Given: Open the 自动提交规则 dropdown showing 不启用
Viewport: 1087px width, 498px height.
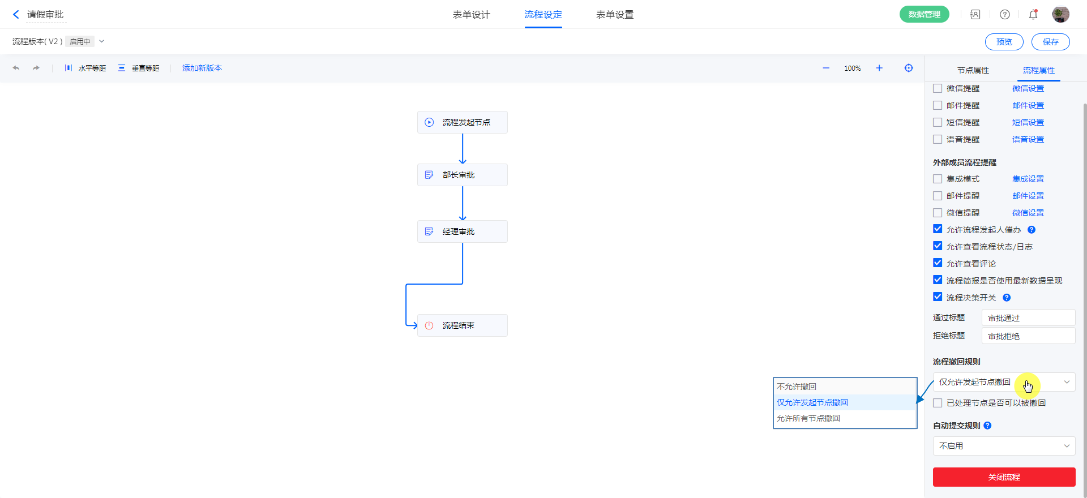Looking at the screenshot, I should (1004, 446).
